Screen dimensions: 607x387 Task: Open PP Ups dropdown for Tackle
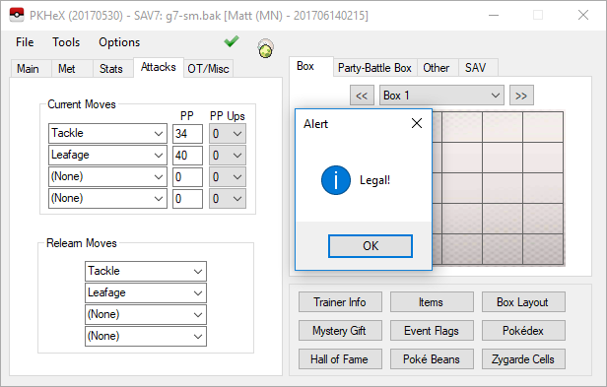228,134
